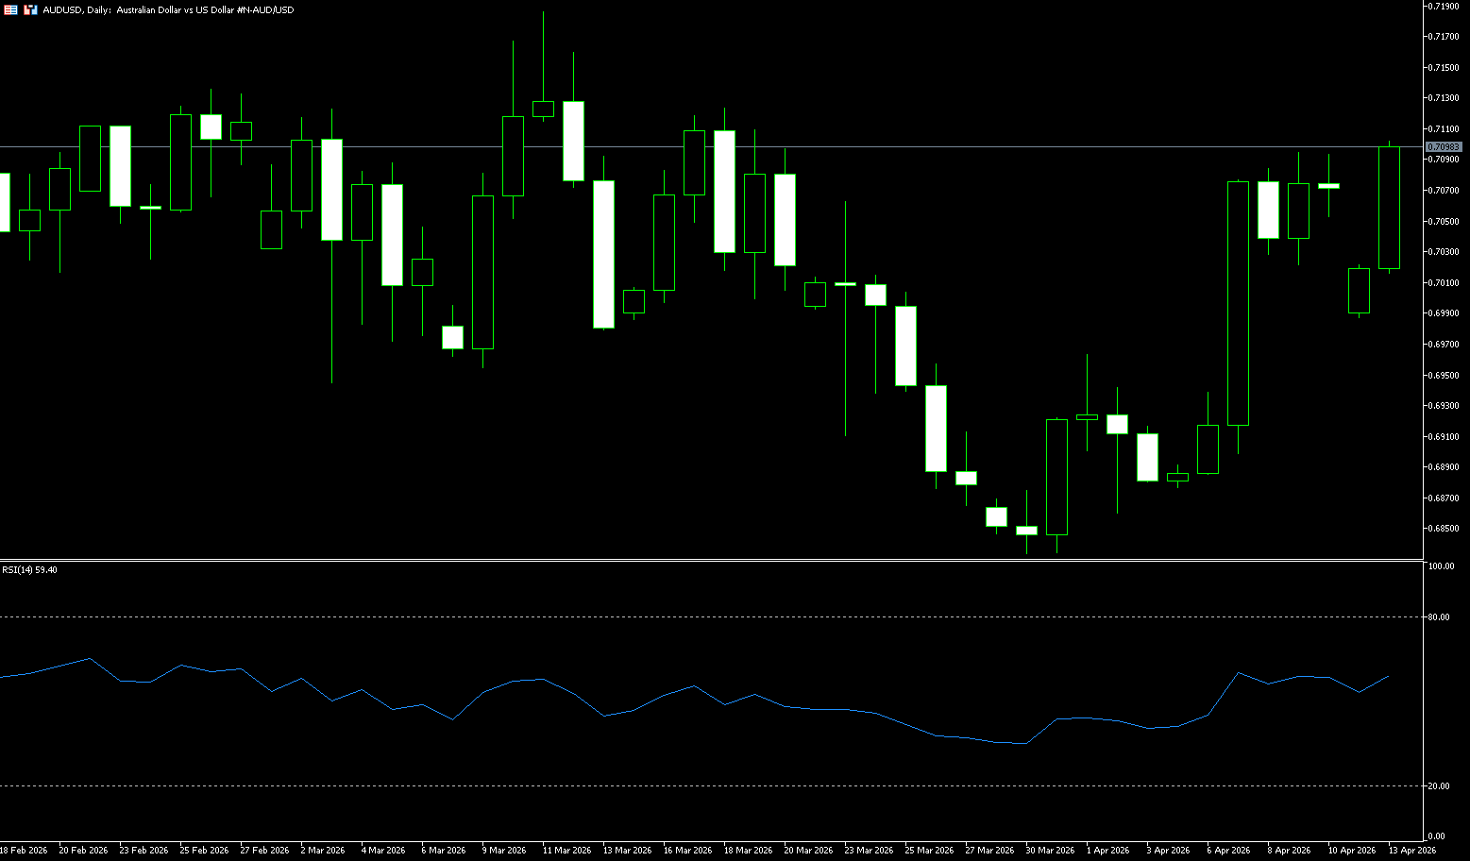The height and width of the screenshot is (861, 1470).
Task: Click the current price tag 0.70983
Action: click(1444, 146)
